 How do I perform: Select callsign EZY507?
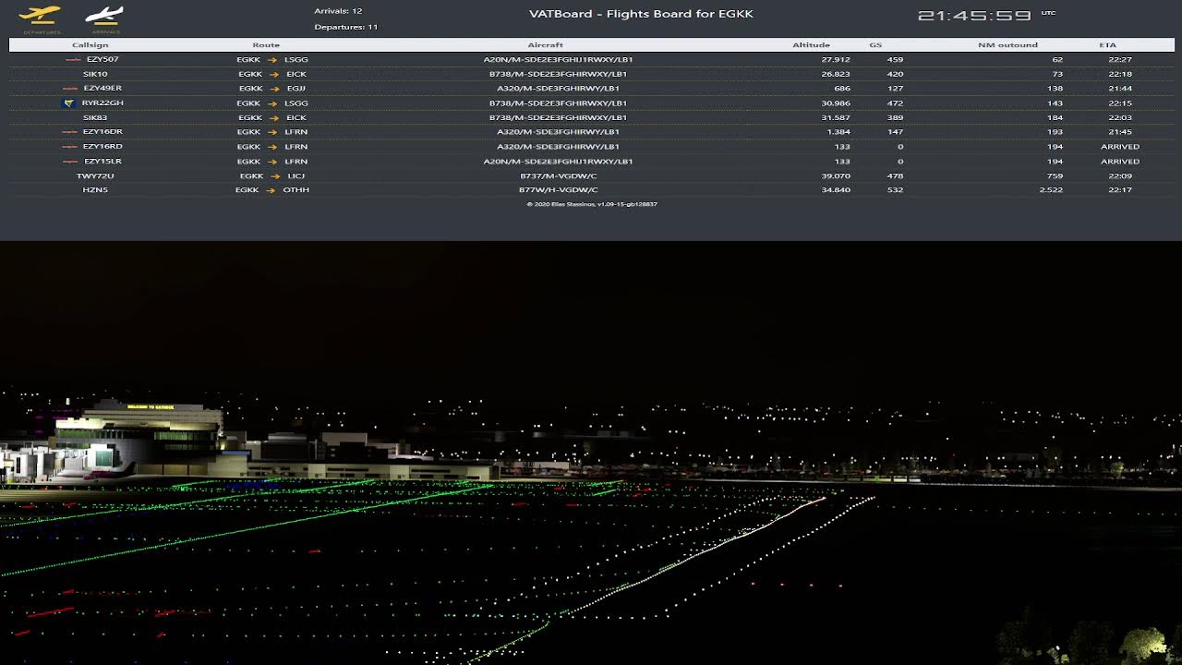pyautogui.click(x=103, y=59)
